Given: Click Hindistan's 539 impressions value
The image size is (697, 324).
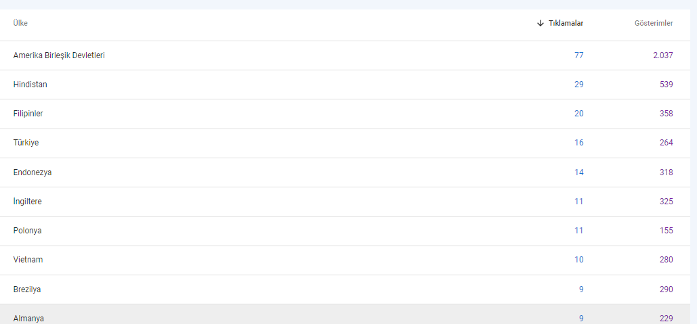Looking at the screenshot, I should [x=667, y=85].
